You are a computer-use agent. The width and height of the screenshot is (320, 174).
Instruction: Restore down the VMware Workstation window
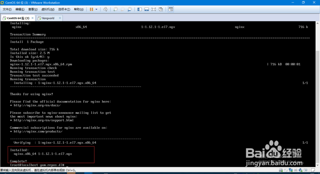coord(303,3)
